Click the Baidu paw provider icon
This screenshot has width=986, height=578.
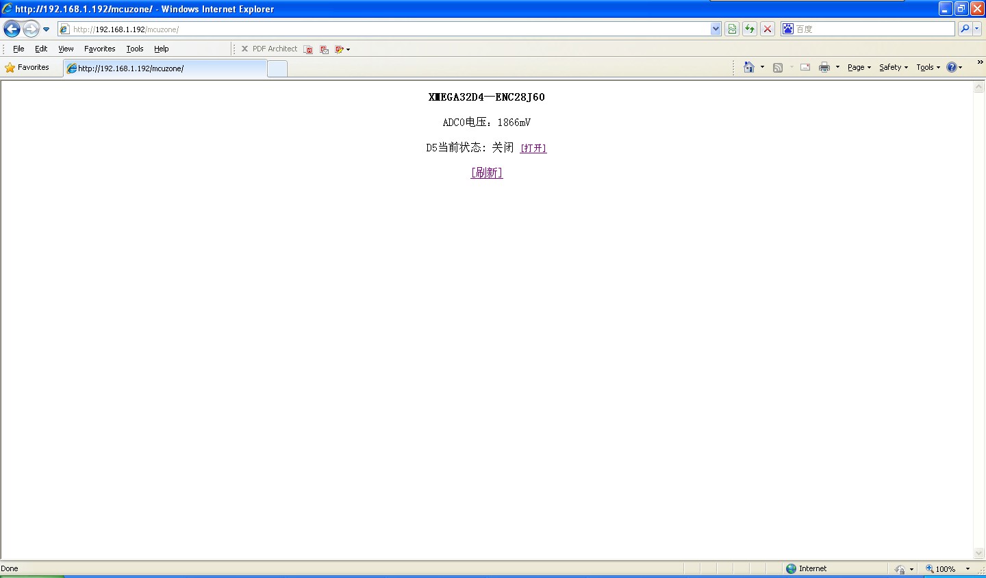pyautogui.click(x=788, y=29)
